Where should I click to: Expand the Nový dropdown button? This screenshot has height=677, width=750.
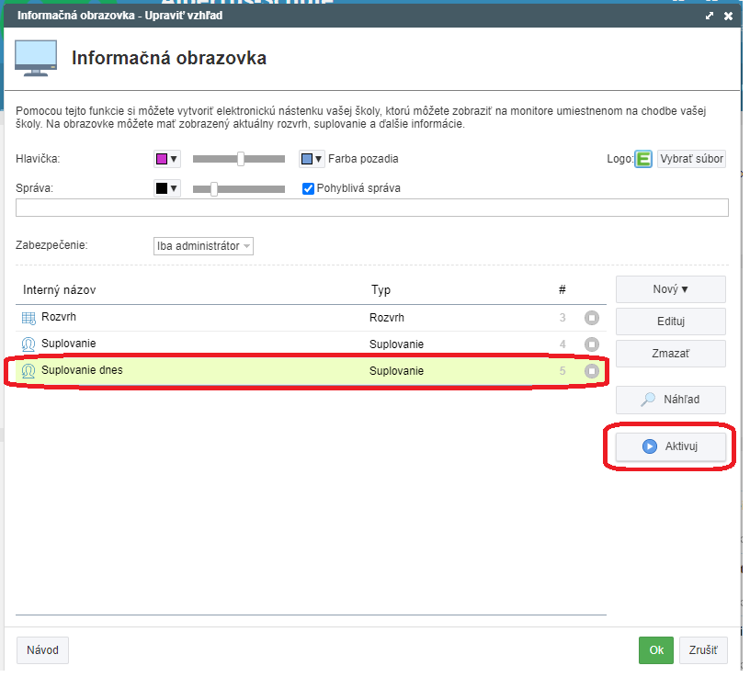tap(670, 289)
